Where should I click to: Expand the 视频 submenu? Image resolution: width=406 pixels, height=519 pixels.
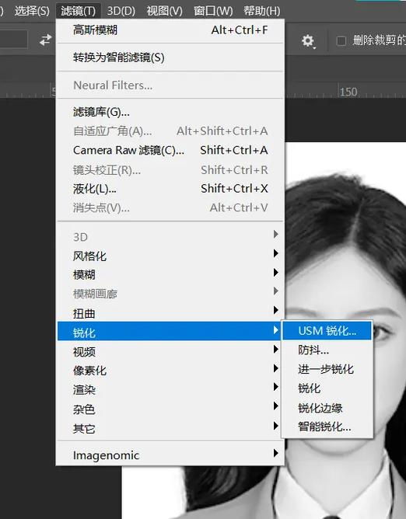[x=170, y=351]
